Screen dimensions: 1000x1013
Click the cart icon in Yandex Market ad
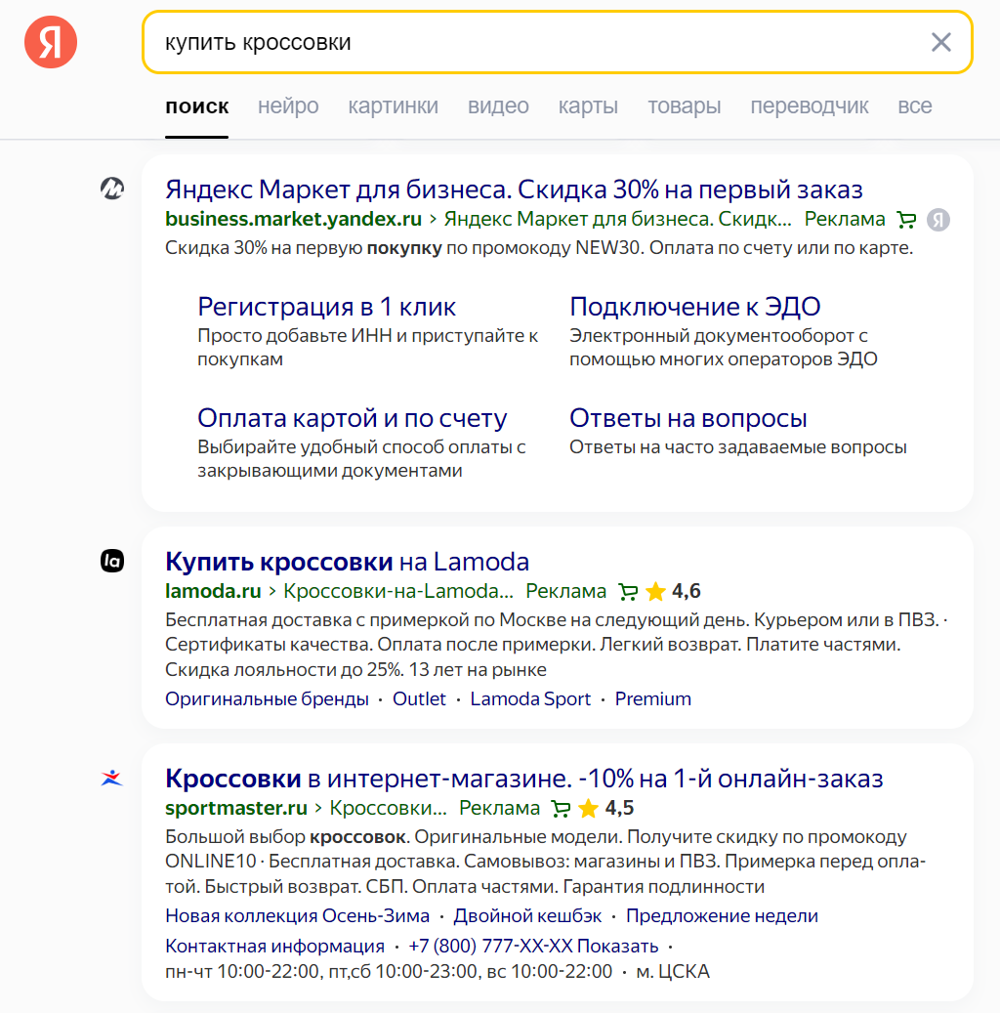pyautogui.click(x=906, y=220)
